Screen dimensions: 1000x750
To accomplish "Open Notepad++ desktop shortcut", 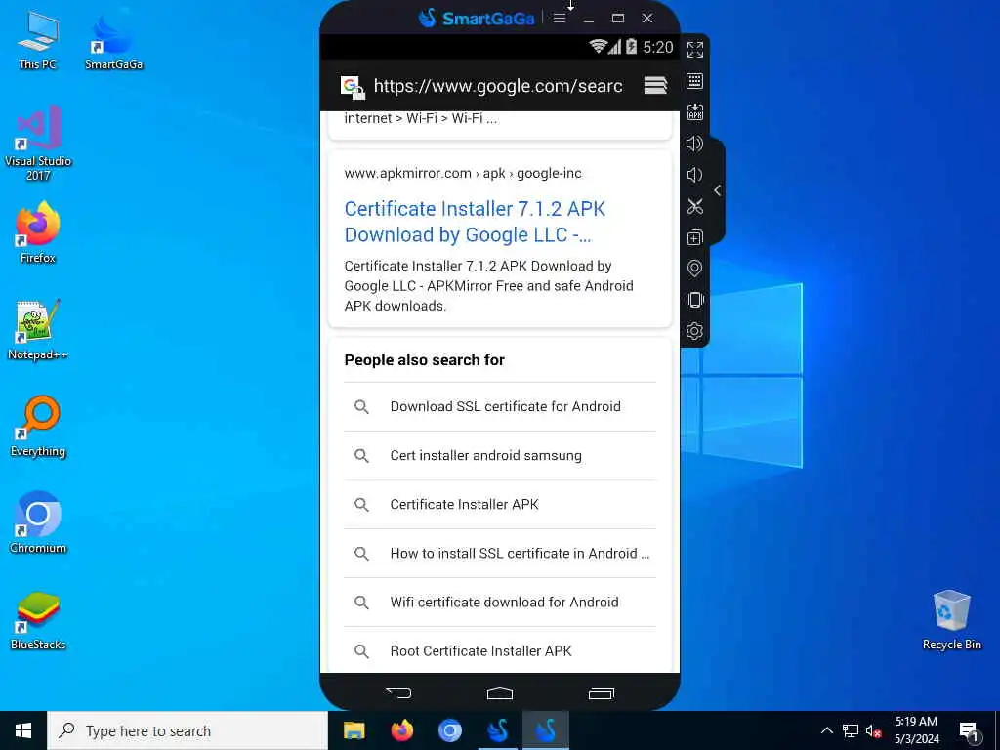I will click(x=38, y=330).
